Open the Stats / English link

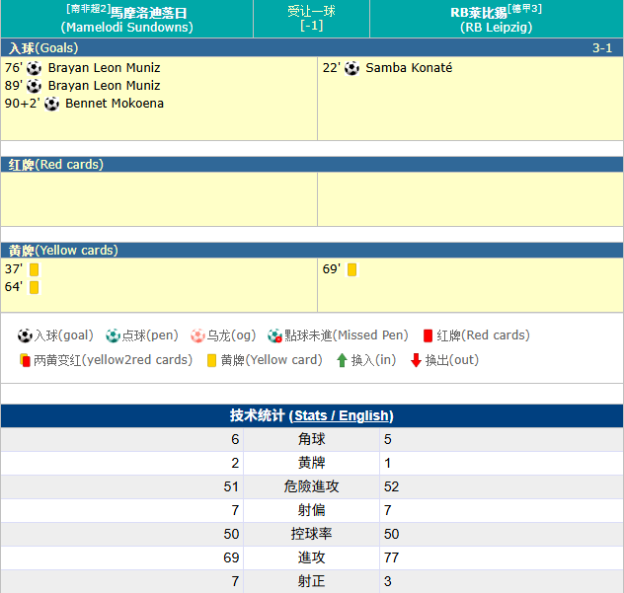[x=341, y=415]
